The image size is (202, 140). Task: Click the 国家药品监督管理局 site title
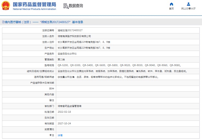[x=34, y=5]
